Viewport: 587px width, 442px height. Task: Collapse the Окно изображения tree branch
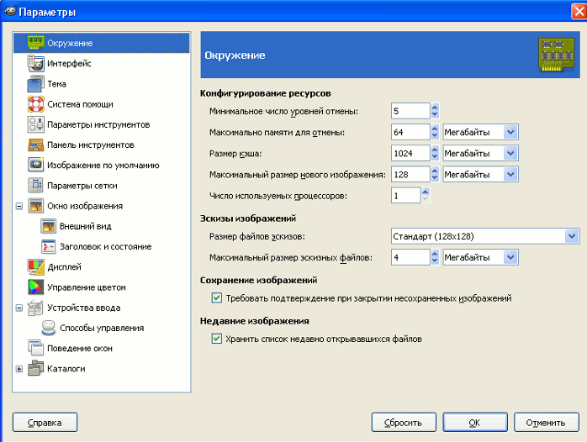(x=19, y=206)
